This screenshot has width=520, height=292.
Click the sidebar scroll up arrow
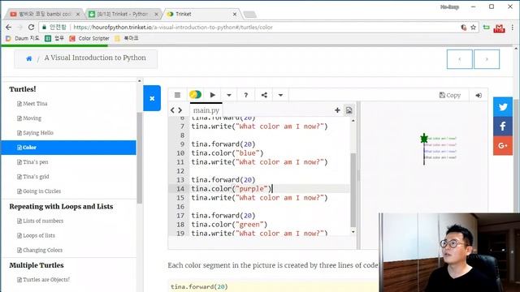139,81
